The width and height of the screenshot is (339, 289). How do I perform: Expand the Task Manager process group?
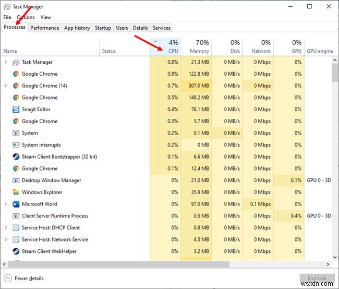[x=6, y=62]
